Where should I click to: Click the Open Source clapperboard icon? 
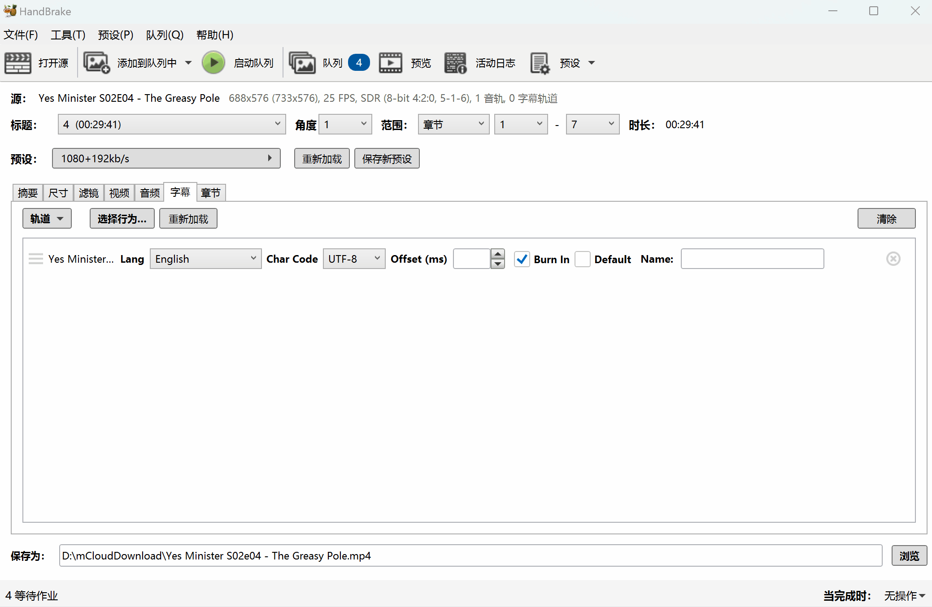[x=17, y=63]
